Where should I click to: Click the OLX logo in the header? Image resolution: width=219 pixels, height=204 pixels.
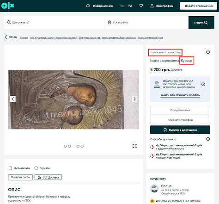coord(7,6)
